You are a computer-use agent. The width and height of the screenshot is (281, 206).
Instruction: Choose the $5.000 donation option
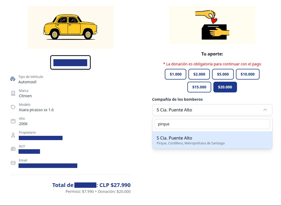point(223,74)
